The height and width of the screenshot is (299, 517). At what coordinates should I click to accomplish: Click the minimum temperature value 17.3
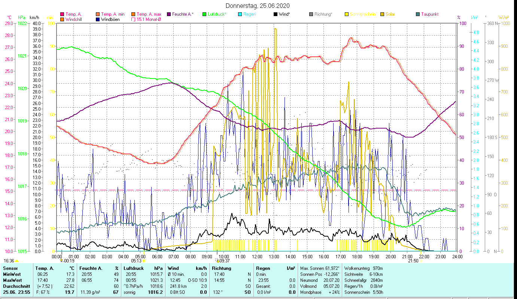coord(70,274)
